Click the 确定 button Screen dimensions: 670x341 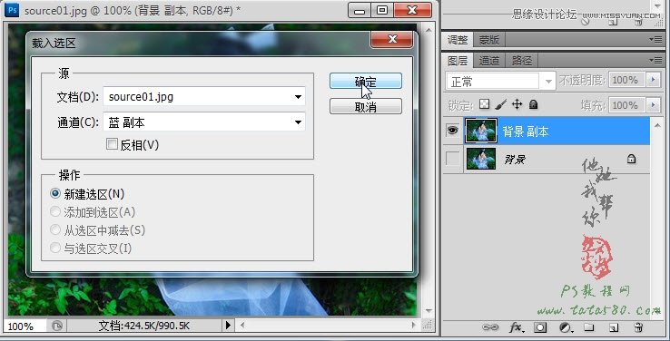click(x=365, y=81)
